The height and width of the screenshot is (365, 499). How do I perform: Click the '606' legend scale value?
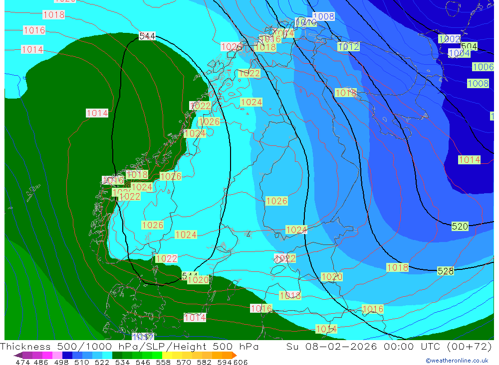pos(241,362)
